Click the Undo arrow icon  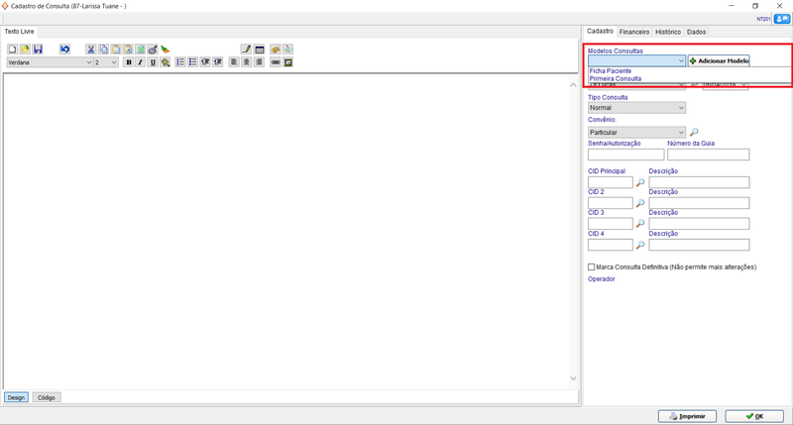64,49
